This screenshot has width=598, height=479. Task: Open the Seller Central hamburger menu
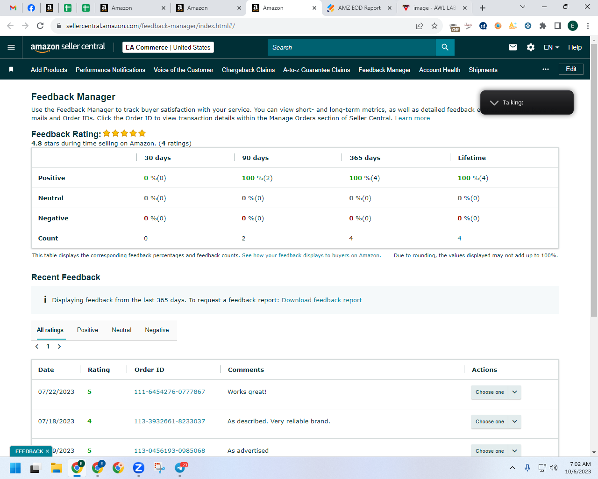click(11, 47)
